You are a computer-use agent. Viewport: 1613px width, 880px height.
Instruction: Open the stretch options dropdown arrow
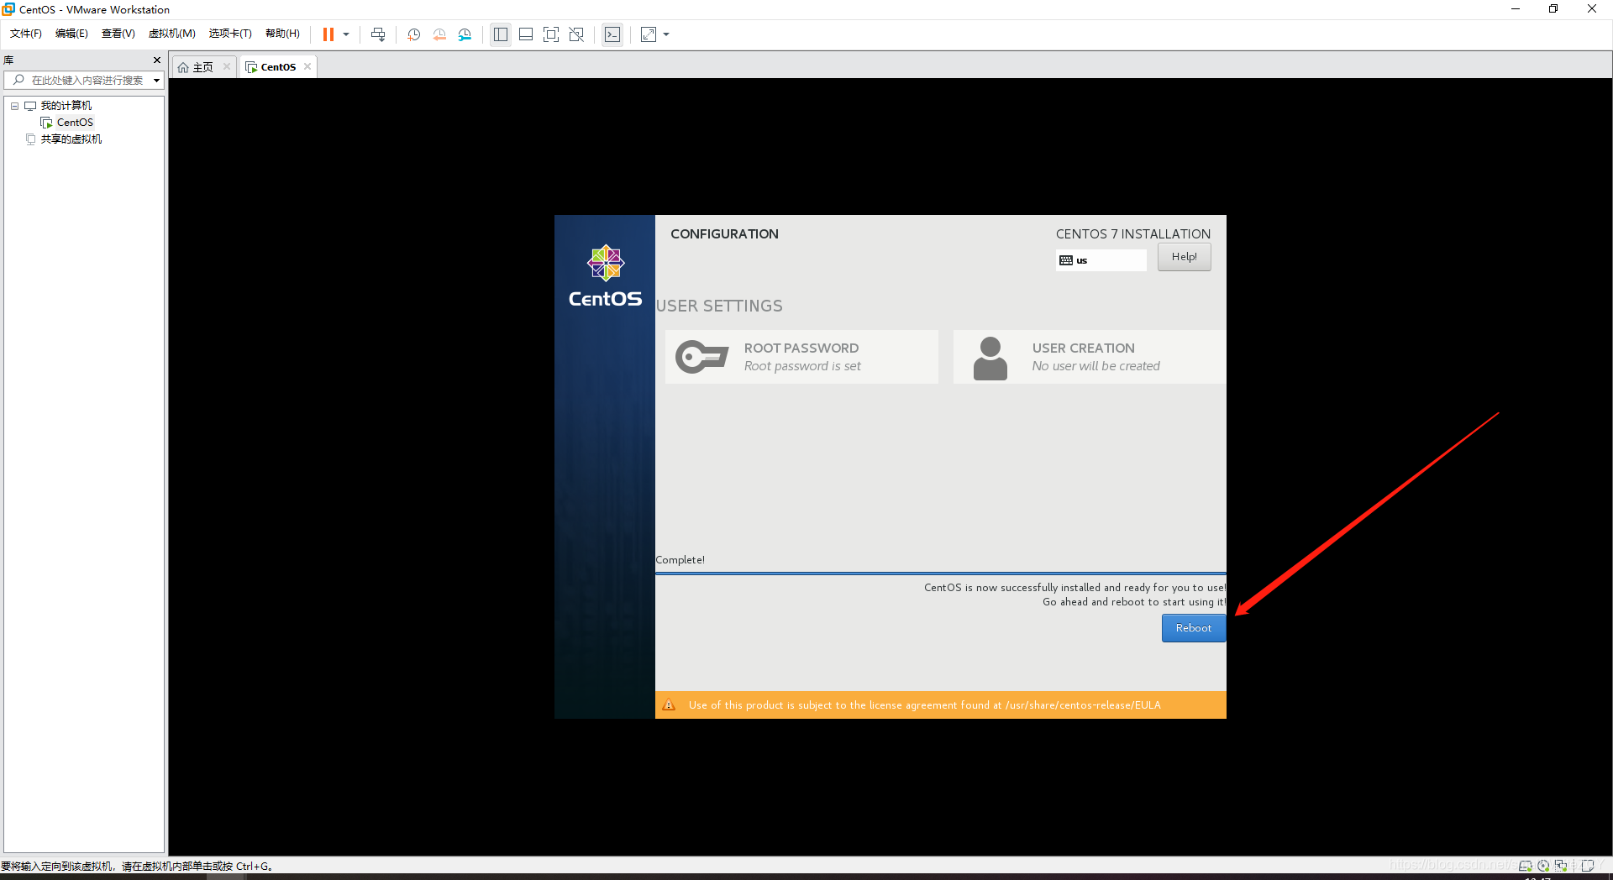point(666,34)
